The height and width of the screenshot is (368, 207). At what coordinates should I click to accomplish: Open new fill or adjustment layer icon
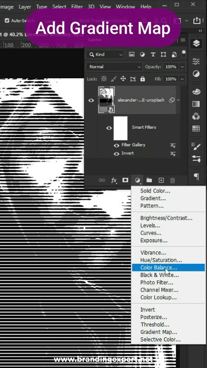tap(137, 180)
